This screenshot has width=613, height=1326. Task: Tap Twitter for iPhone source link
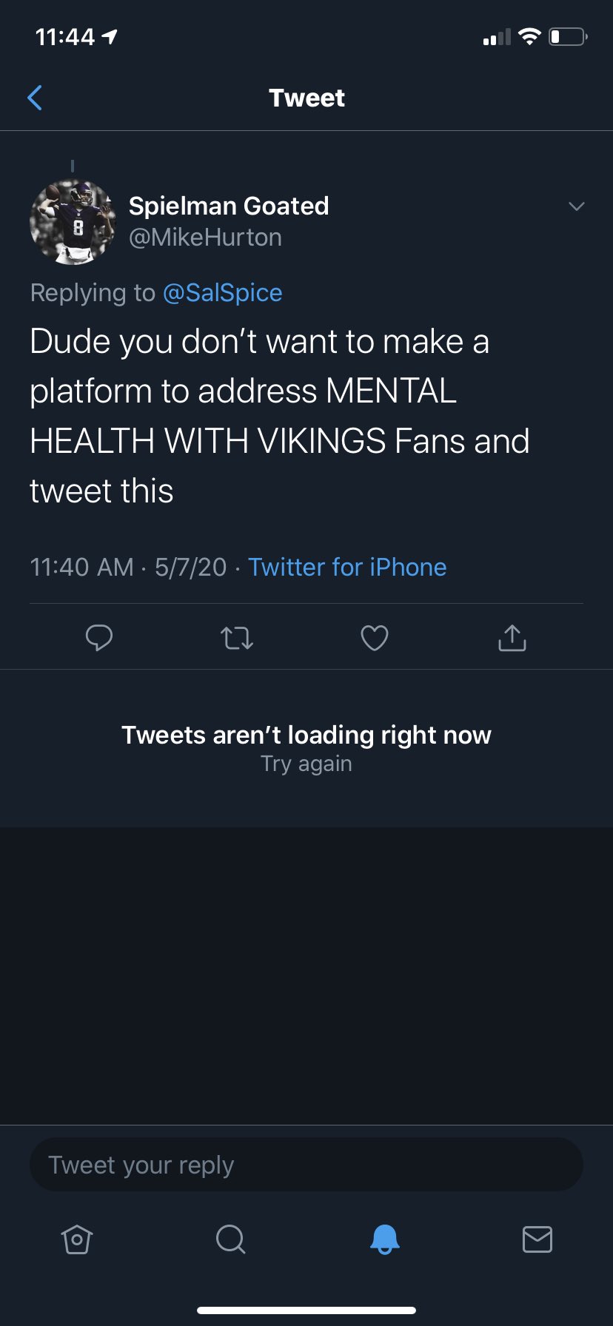coord(347,568)
